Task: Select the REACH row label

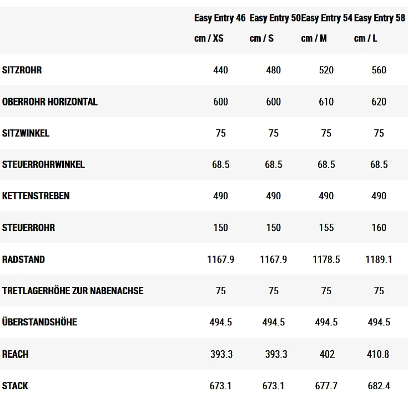Action: pyautogui.click(x=16, y=354)
